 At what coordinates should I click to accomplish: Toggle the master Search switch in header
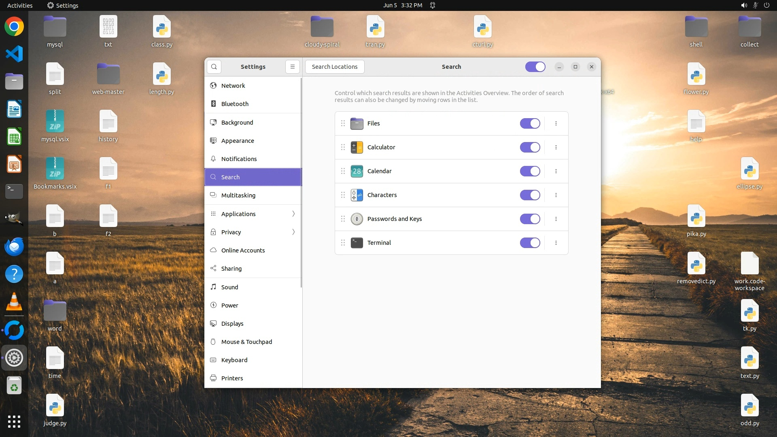point(535,67)
